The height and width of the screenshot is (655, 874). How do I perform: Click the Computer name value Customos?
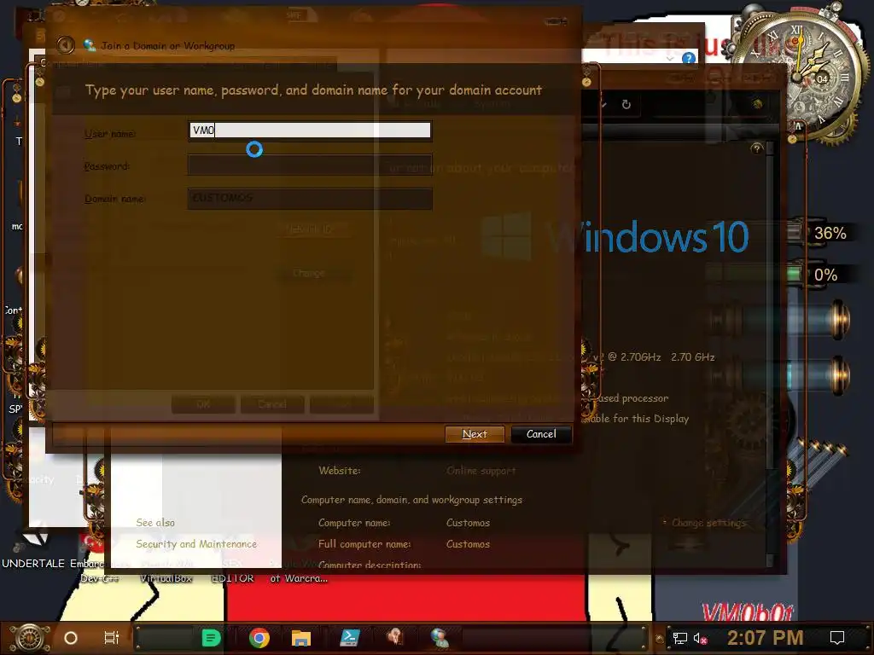point(468,523)
